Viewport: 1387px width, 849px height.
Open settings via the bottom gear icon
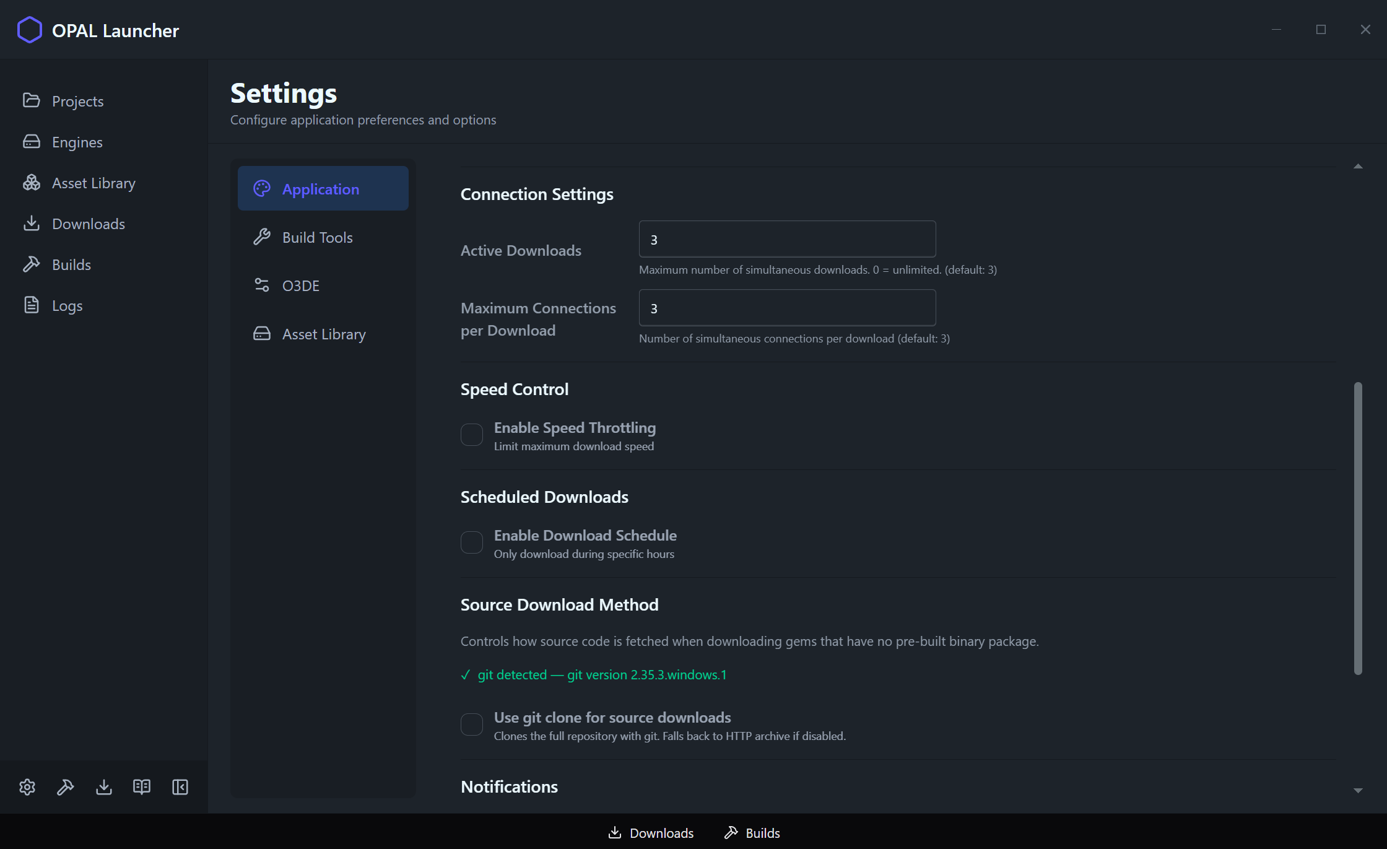(x=27, y=786)
